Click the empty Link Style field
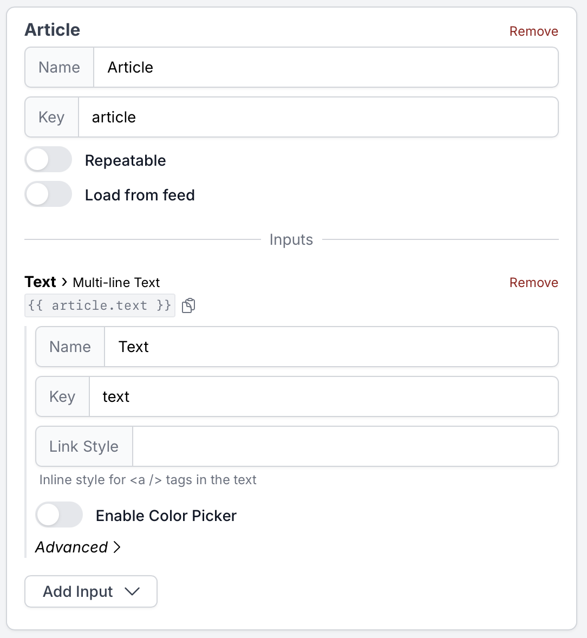Viewport: 587px width, 638px height. click(x=344, y=446)
